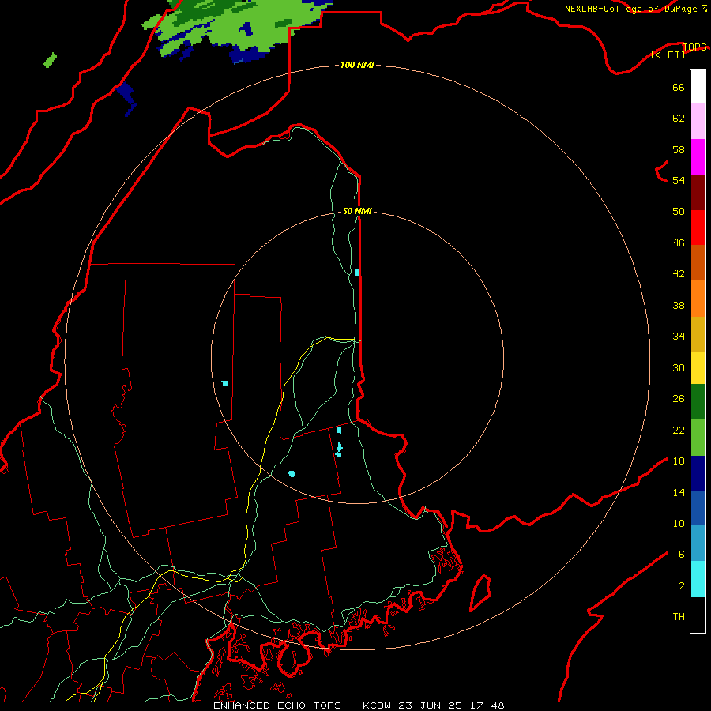Pick the light green legend swatch
This screenshot has width=711, height=711.
click(x=698, y=438)
